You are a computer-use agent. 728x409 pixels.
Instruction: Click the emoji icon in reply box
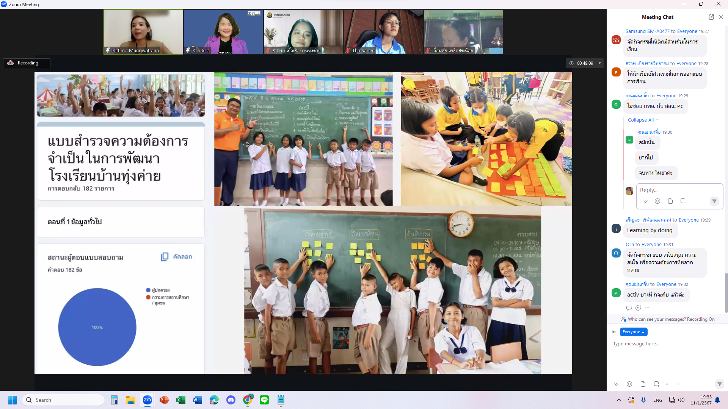[657, 201]
